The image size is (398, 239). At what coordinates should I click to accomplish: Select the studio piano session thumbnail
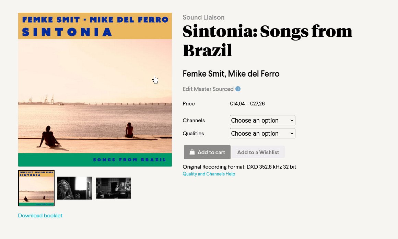(113, 188)
